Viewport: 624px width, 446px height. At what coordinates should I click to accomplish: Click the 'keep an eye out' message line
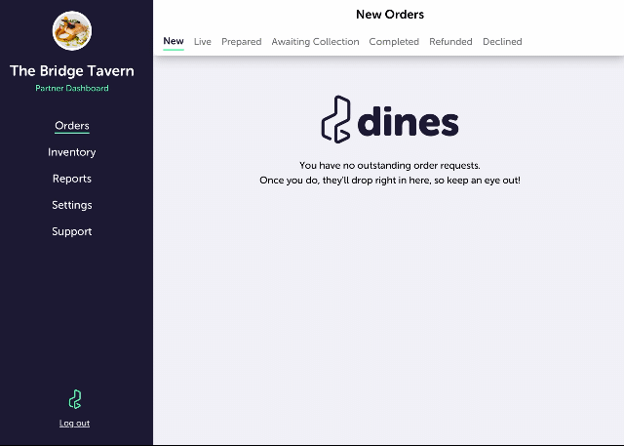coord(390,180)
